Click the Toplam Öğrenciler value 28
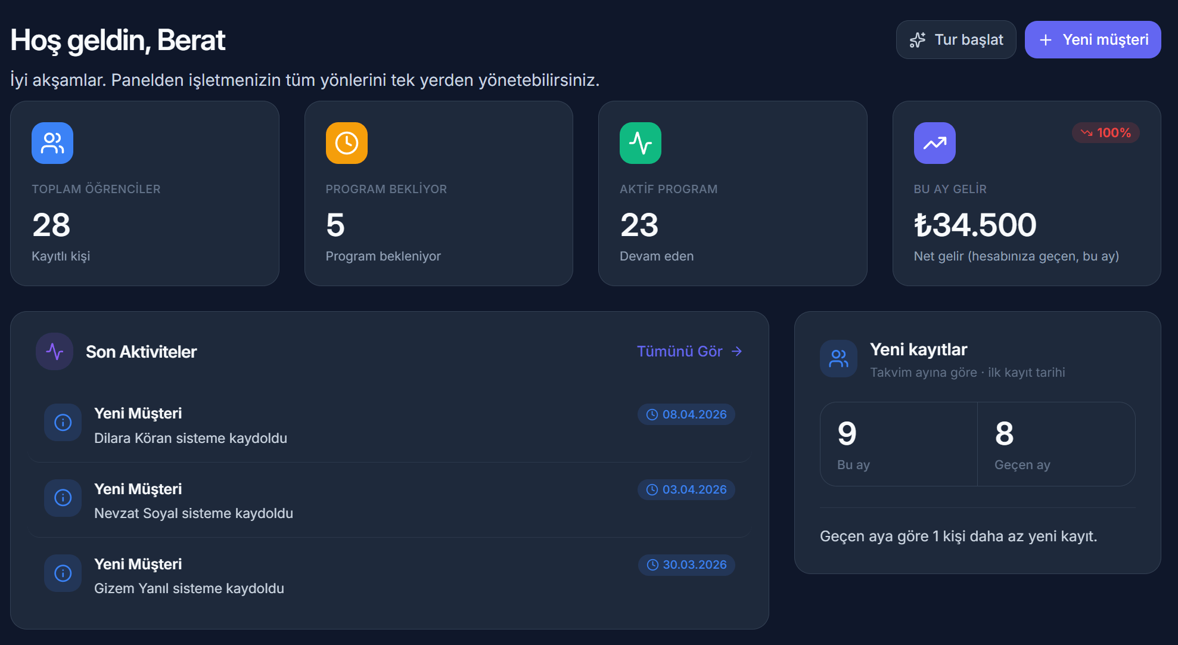1178x645 pixels. coord(51,225)
